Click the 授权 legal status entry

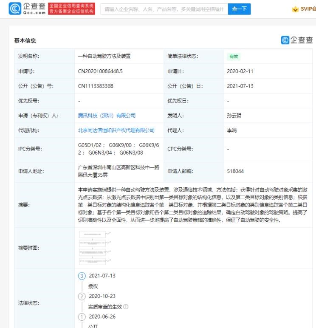point(93,286)
